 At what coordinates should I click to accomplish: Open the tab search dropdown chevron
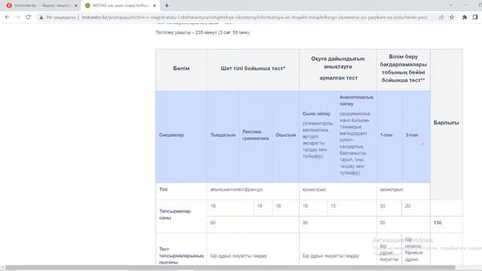(x=450, y=5)
